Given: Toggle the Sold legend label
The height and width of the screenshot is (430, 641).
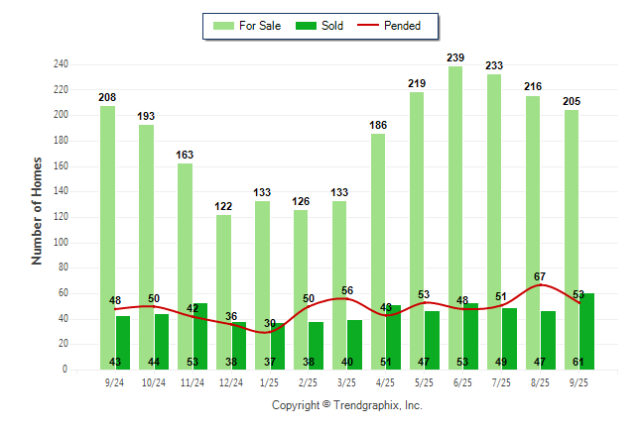Looking at the screenshot, I should tap(332, 26).
